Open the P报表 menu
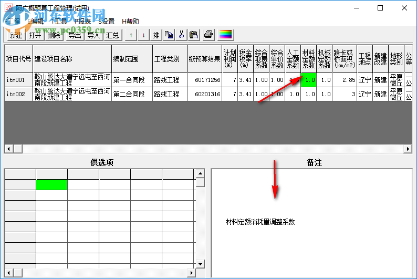This screenshot has width=417, height=279. click(82, 21)
